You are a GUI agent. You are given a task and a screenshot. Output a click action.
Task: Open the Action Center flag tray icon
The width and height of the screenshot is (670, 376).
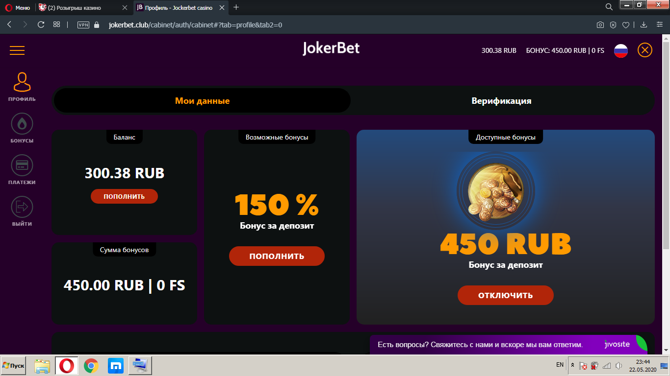583,366
